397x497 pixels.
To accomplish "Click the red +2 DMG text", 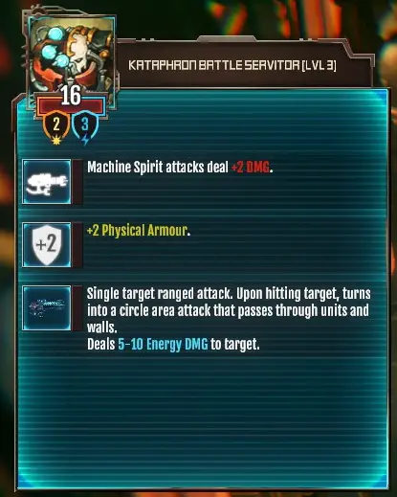I will [251, 167].
